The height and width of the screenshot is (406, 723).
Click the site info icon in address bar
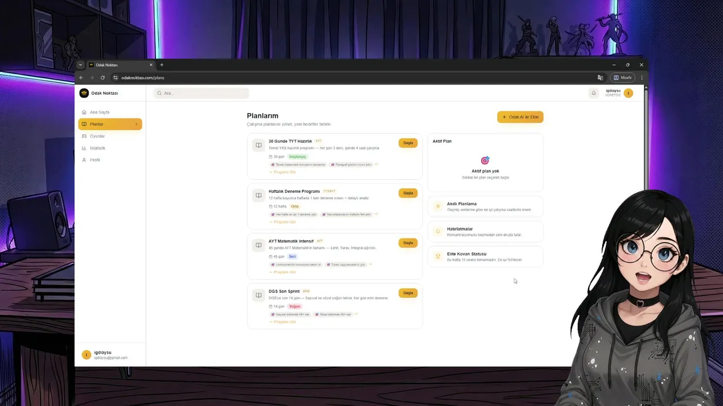[x=116, y=77]
